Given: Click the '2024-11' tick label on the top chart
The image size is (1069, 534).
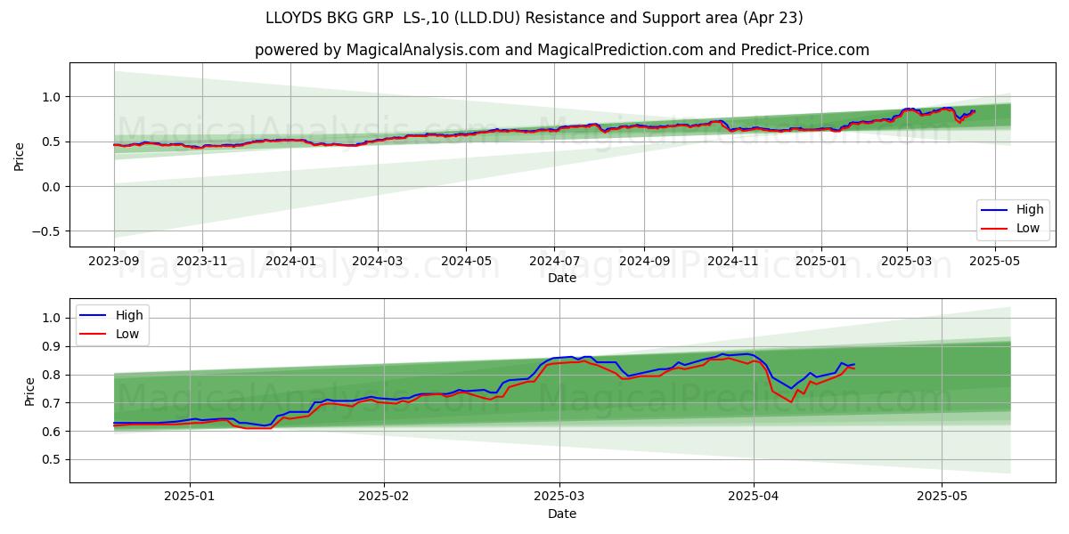Looking at the screenshot, I should [732, 262].
